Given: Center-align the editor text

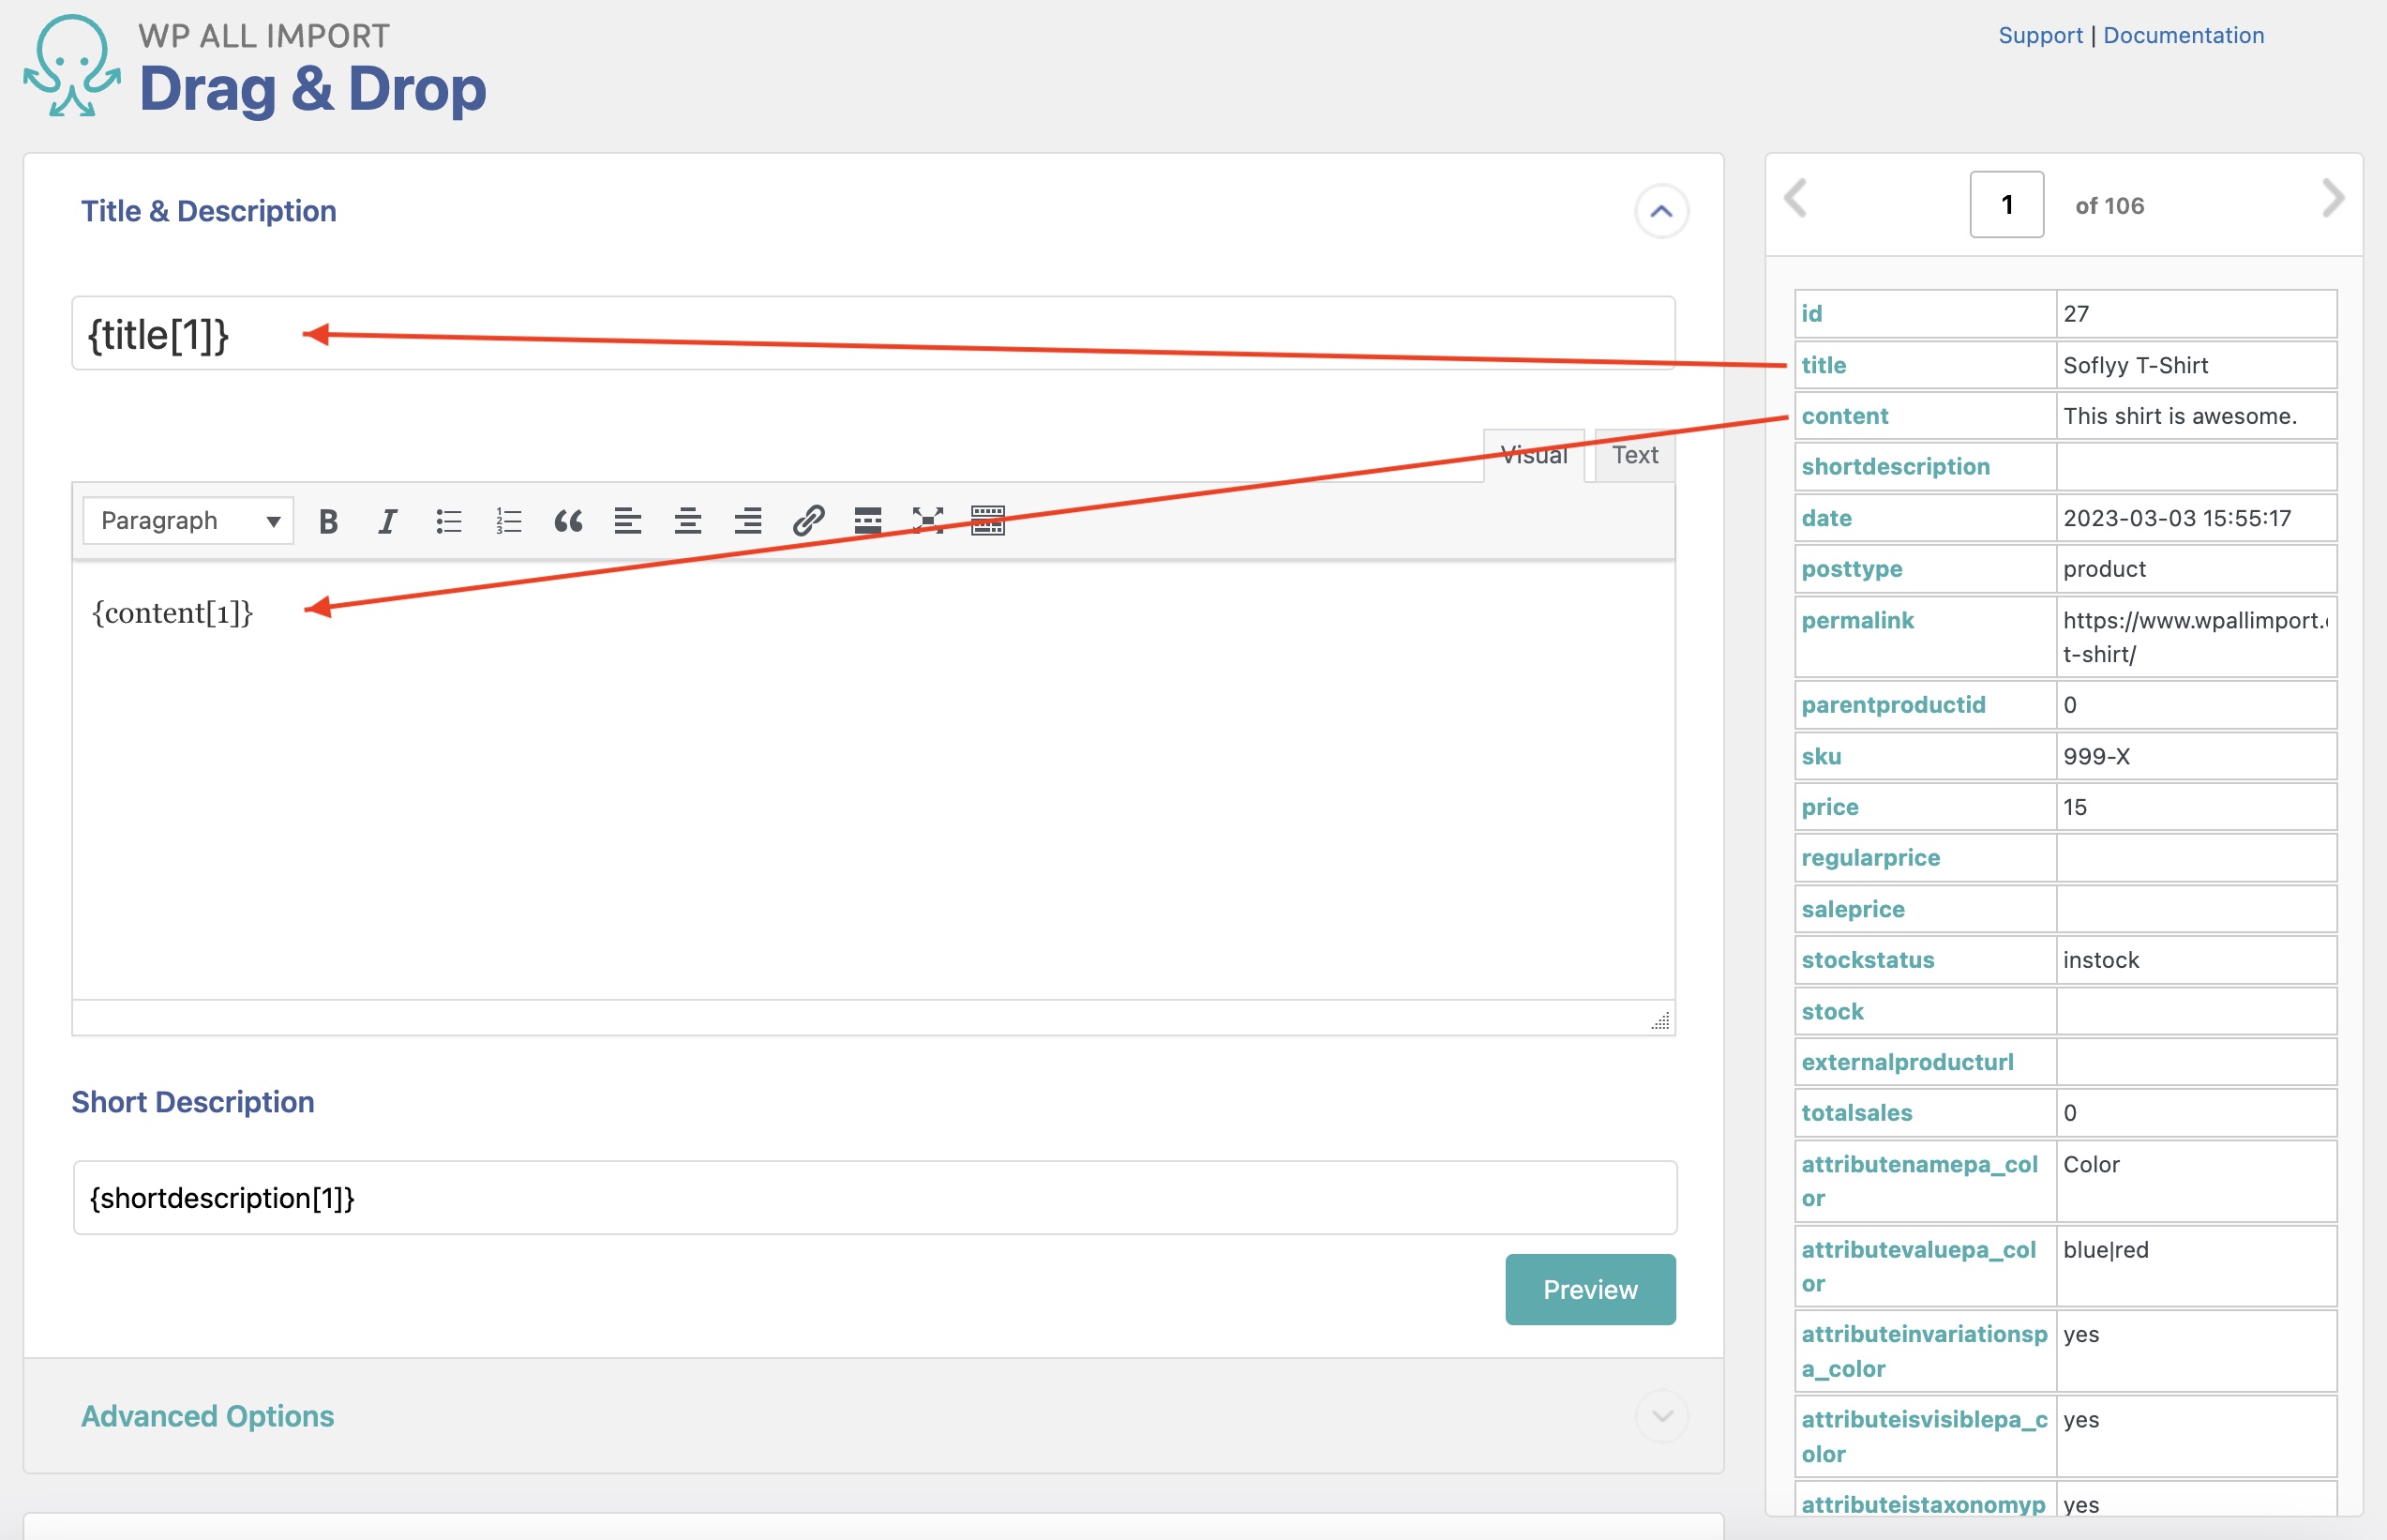Looking at the screenshot, I should (688, 521).
